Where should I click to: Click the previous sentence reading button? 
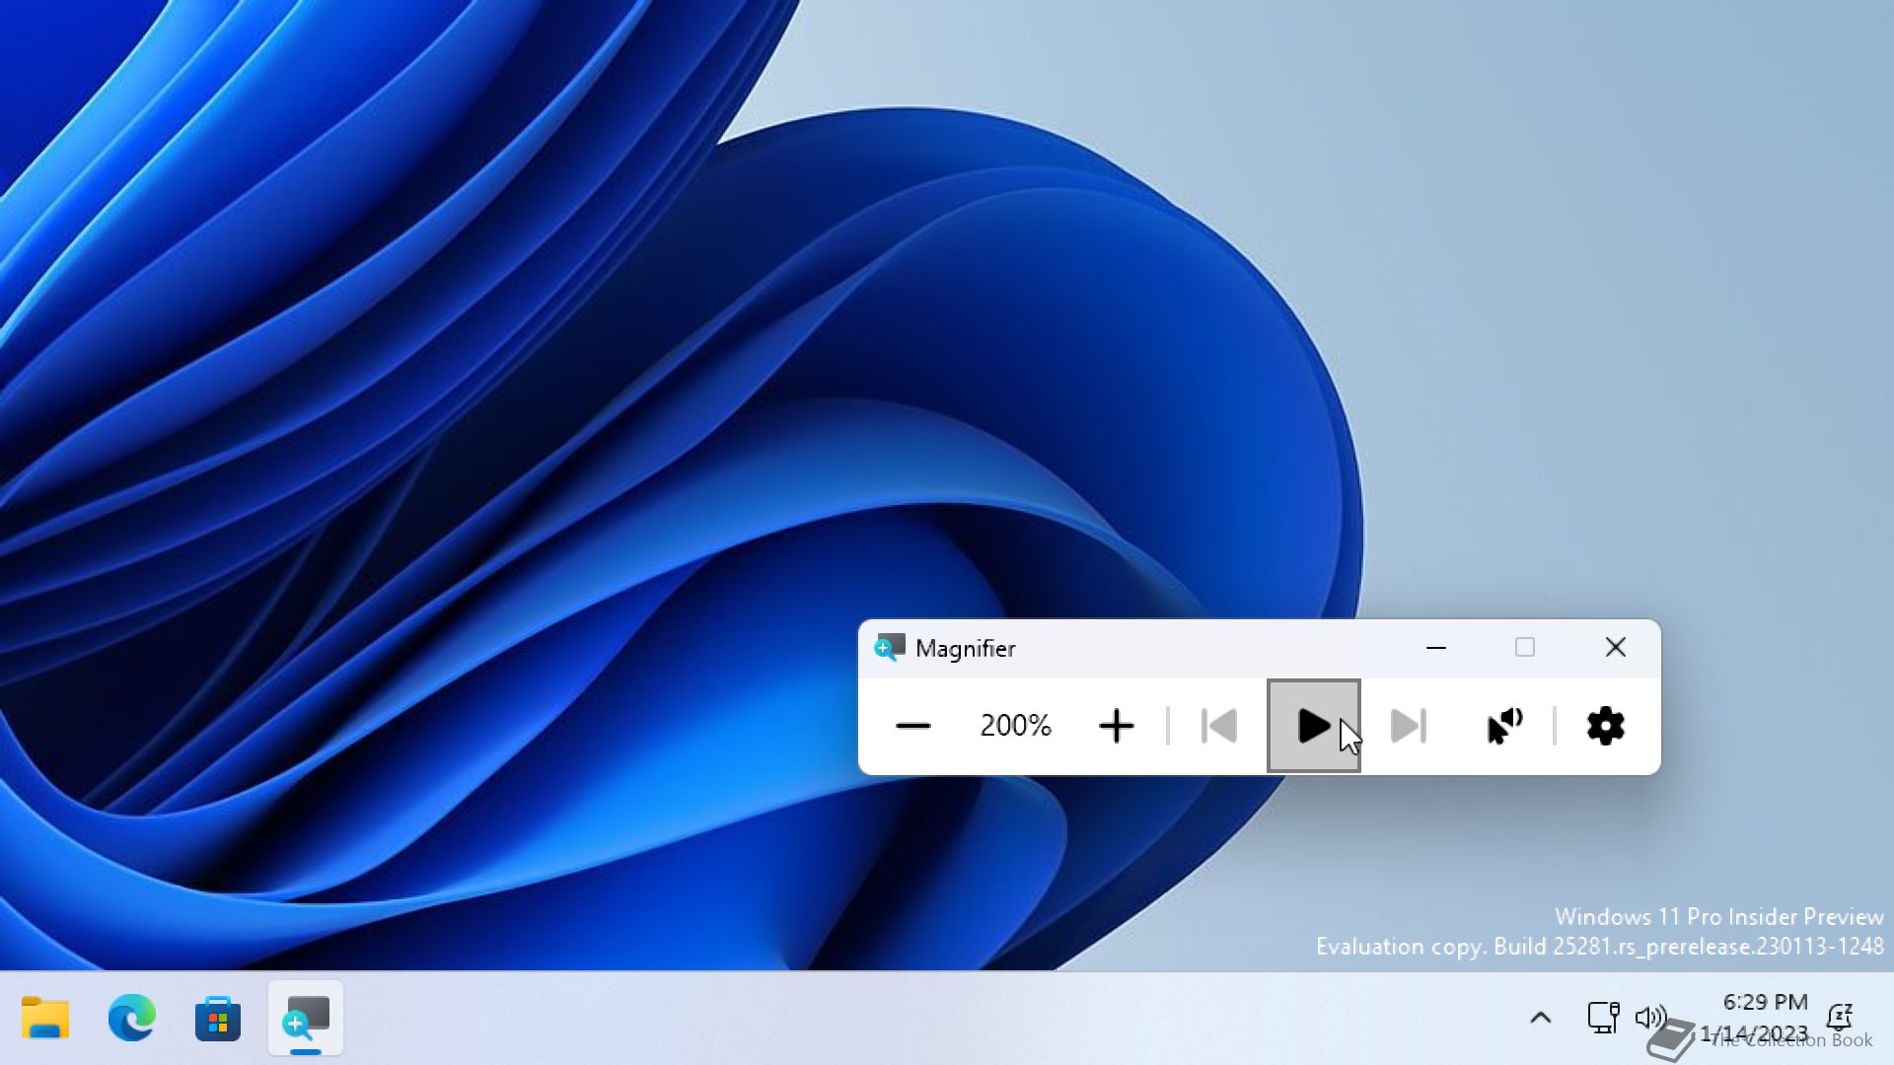click(1219, 727)
